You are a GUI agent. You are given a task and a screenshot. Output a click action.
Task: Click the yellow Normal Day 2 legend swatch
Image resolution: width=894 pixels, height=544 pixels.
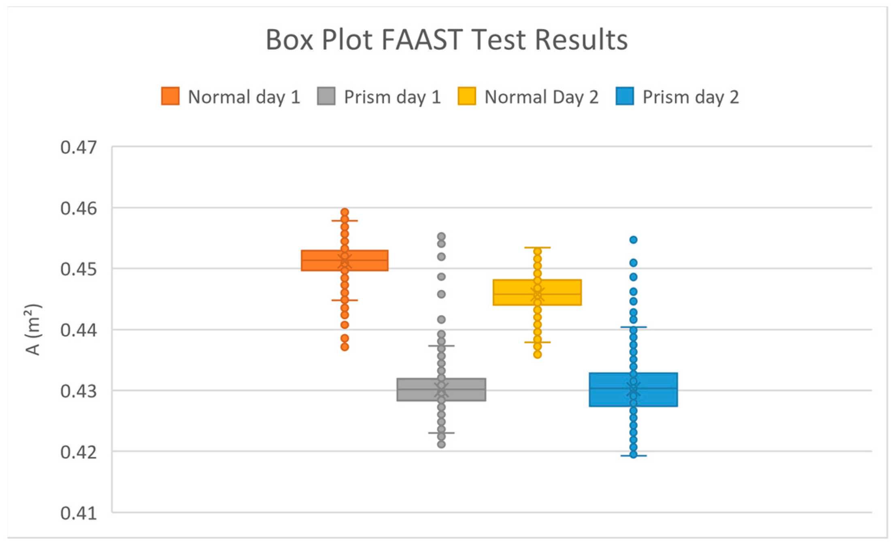tap(466, 96)
